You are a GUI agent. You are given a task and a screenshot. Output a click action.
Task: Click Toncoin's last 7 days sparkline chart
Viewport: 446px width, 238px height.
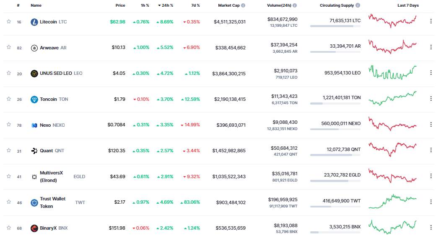392,98
